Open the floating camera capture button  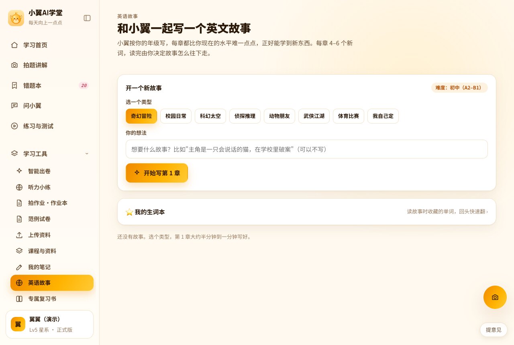(495, 297)
